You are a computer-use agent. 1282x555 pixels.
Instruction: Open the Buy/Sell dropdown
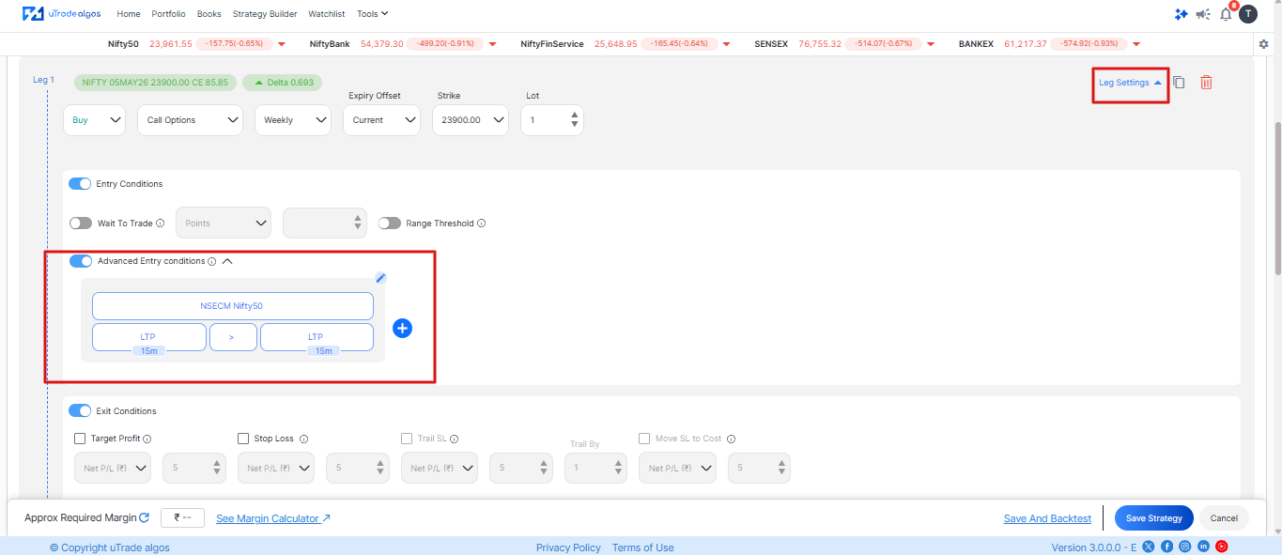coord(95,120)
